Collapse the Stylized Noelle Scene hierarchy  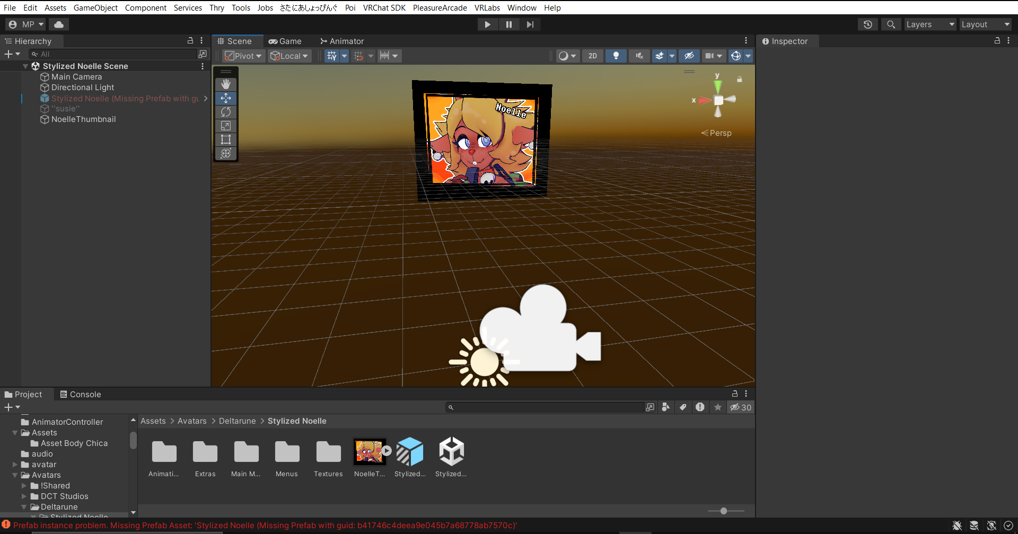point(25,66)
